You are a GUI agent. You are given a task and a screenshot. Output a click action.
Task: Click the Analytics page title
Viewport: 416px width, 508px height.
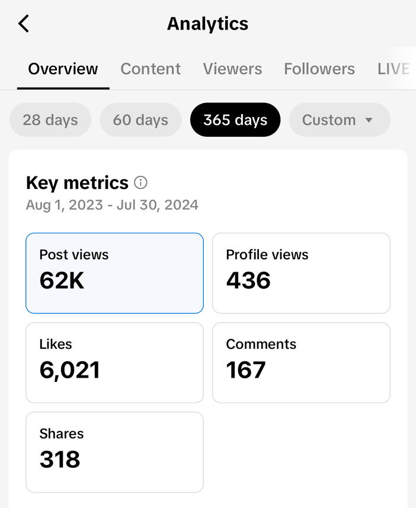click(207, 24)
